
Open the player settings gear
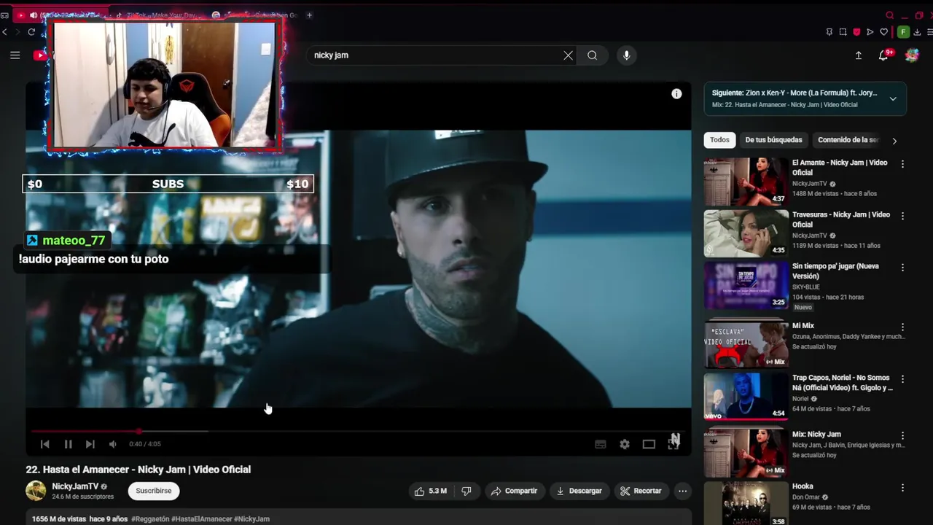pyautogui.click(x=625, y=444)
